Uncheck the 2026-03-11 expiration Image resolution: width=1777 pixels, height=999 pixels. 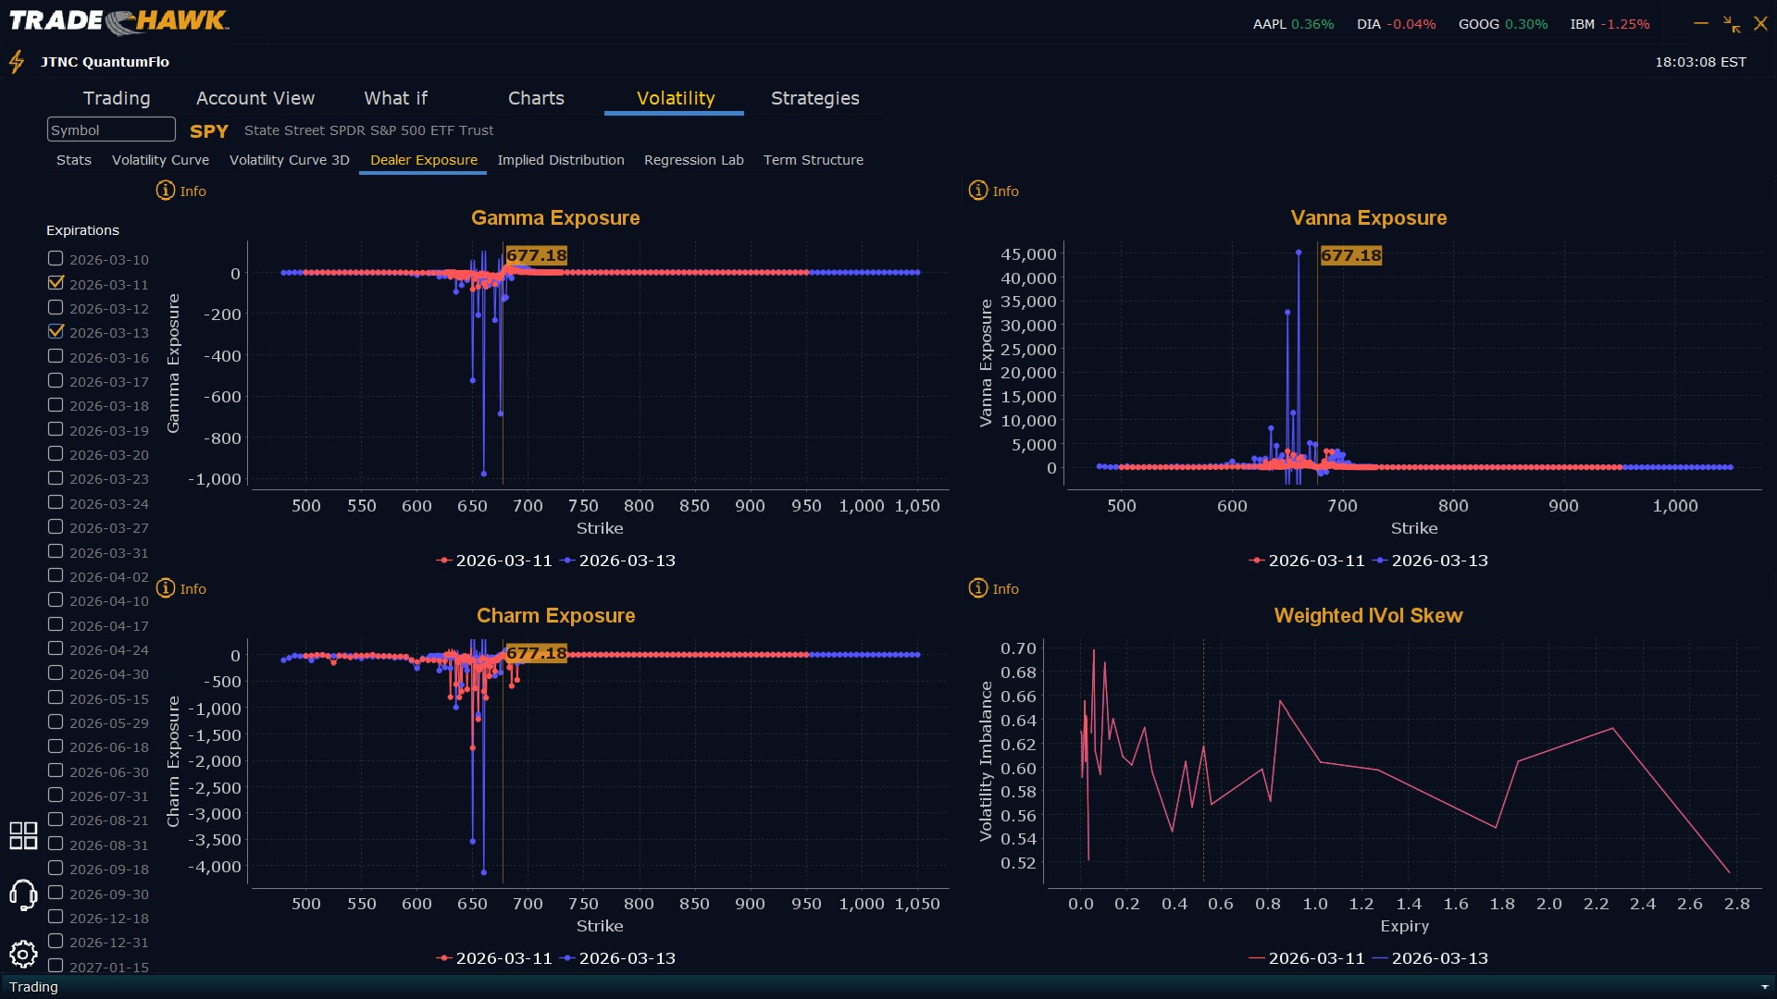(56, 283)
